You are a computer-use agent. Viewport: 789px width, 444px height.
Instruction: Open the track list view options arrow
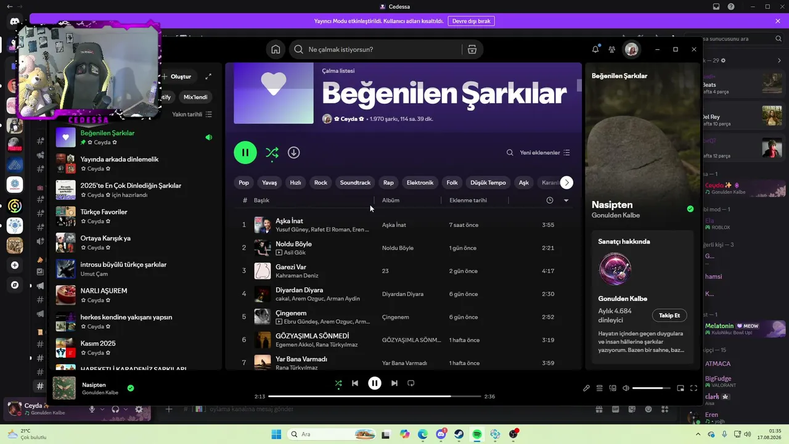coord(566,200)
